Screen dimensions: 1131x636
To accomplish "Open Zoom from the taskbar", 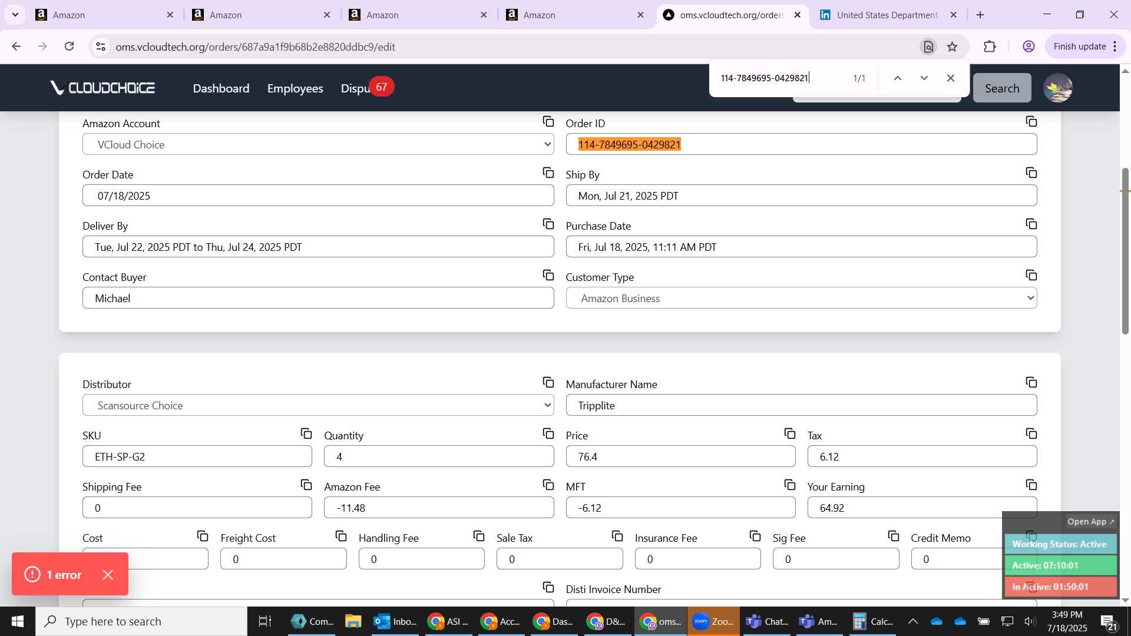I will (713, 621).
